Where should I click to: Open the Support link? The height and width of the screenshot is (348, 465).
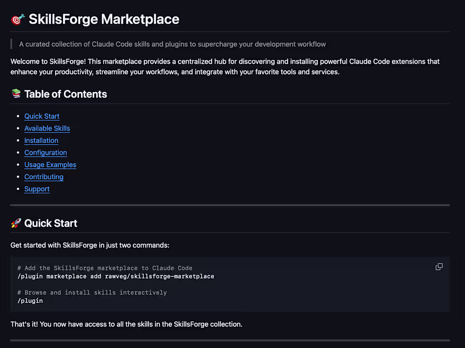(37, 189)
